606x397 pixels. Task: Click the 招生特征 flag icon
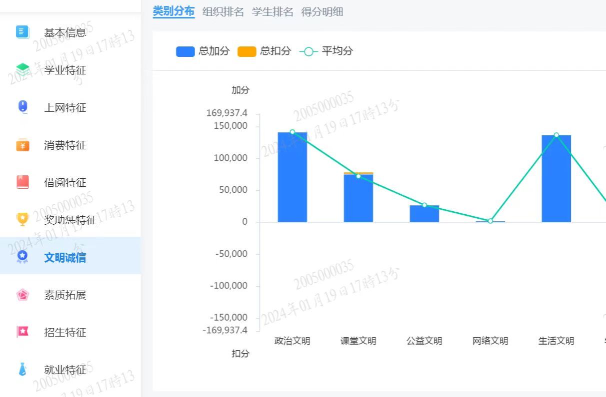click(22, 332)
